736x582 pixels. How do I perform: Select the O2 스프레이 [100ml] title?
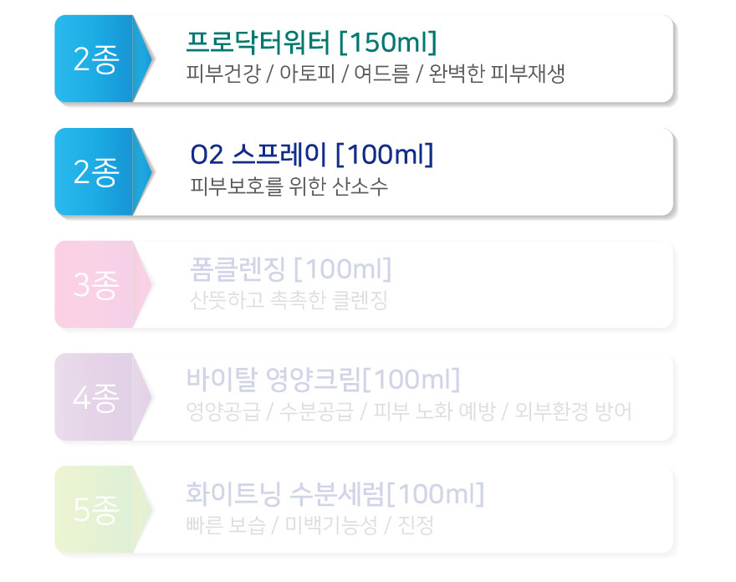click(312, 155)
